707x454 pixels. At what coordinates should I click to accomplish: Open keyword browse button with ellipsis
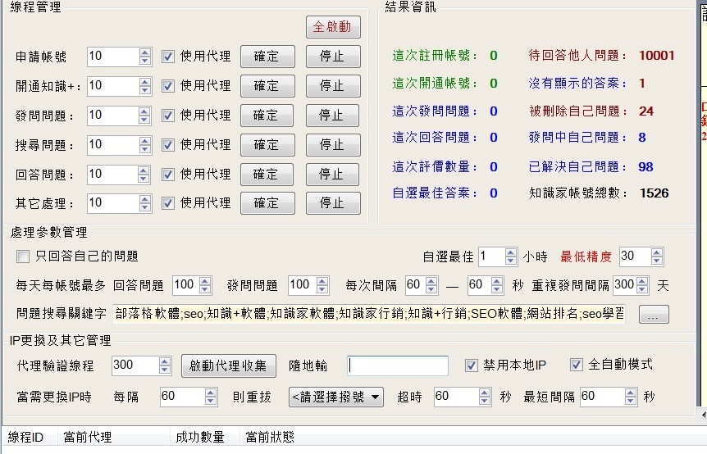(x=653, y=314)
